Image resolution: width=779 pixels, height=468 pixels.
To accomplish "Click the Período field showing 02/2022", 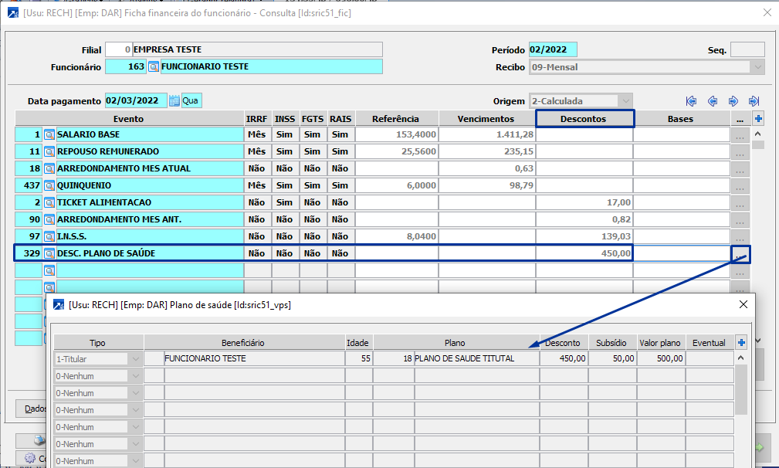I will 552,50.
